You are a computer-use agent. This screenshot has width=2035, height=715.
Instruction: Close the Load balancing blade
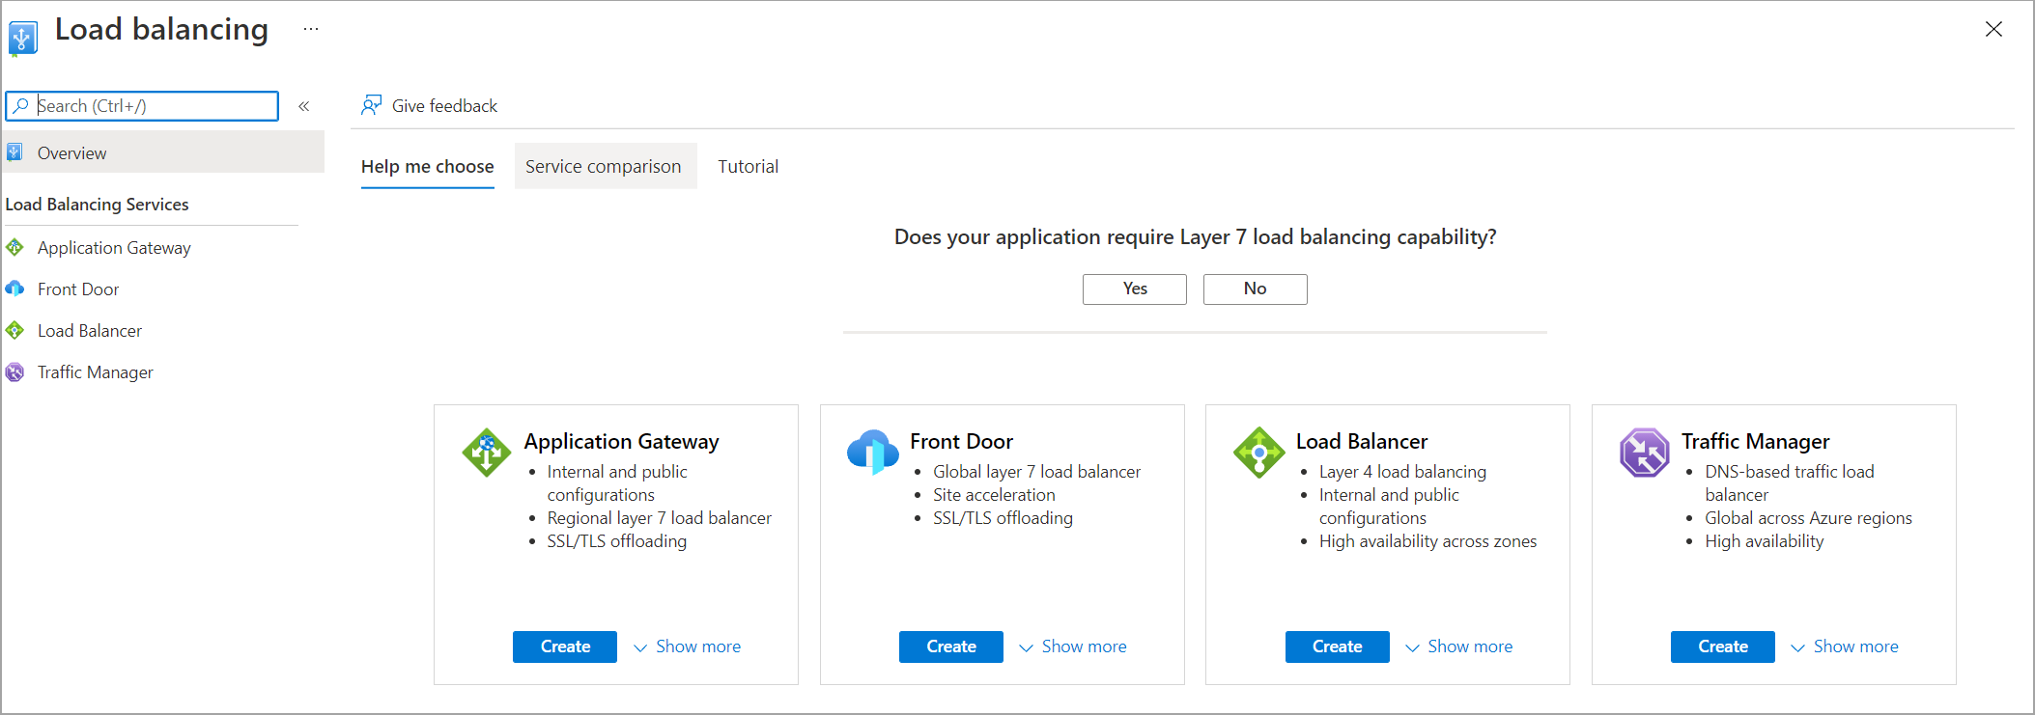coord(1993,29)
